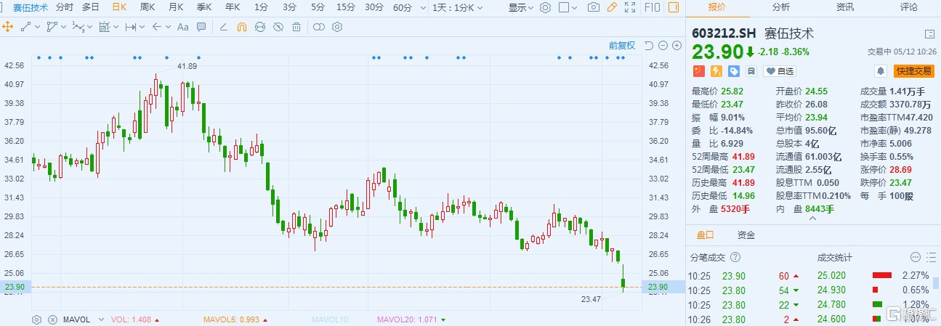This screenshot has height=326, width=941.
Task: Delete drawings with trash icon
Action: pyautogui.click(x=296, y=27)
